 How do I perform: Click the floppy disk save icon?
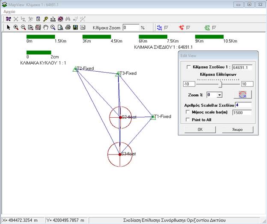click(x=76, y=27)
